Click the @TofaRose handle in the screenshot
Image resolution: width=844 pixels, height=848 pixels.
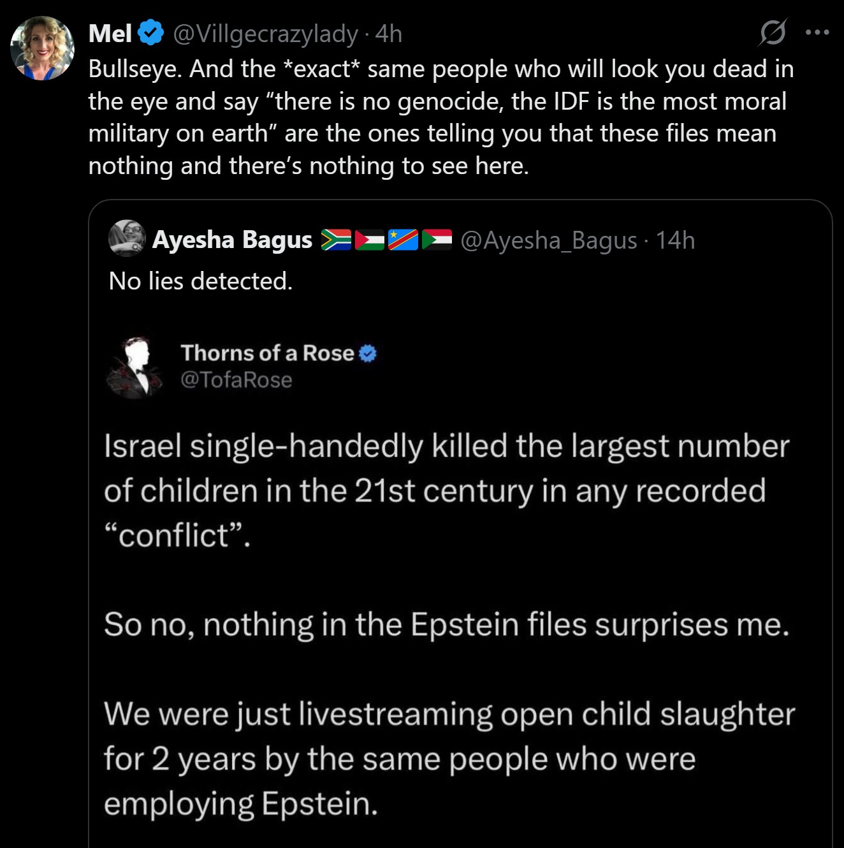(236, 380)
